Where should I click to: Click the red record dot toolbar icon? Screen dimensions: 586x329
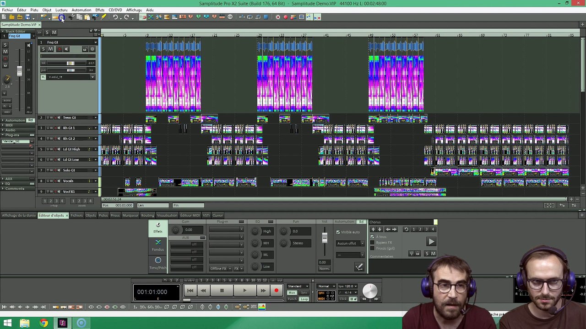285,17
